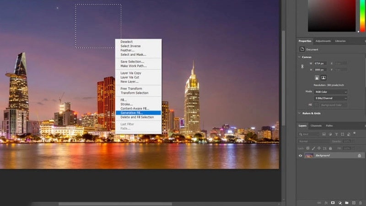Image resolution: width=366 pixels, height=206 pixels.
Task: Select Content-Aware Fill... entry
Action: tap(135, 108)
